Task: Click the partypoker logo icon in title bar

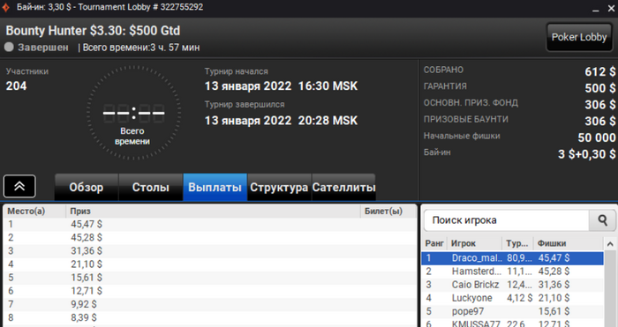Action: point(6,7)
